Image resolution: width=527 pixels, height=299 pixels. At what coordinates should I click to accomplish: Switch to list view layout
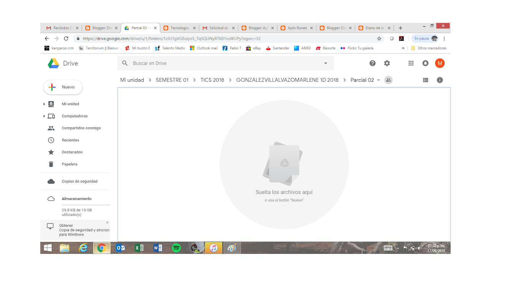pos(426,80)
